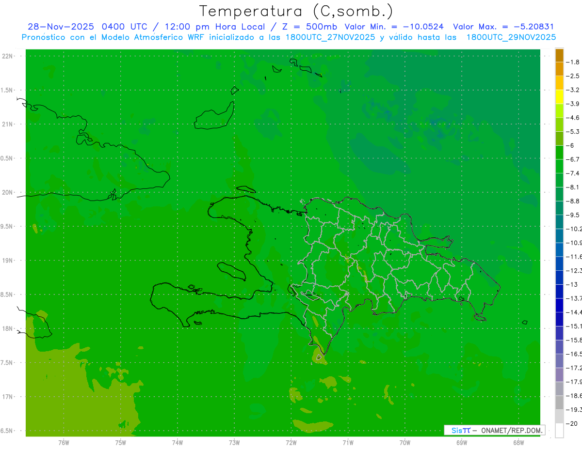This screenshot has width=582, height=449.
Task: Click the -3.9 colorbar value
Action: (x=573, y=104)
